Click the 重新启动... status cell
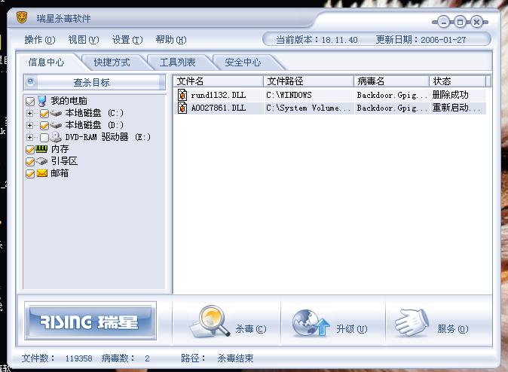Screen dimensions: 508x372 (x=456, y=108)
